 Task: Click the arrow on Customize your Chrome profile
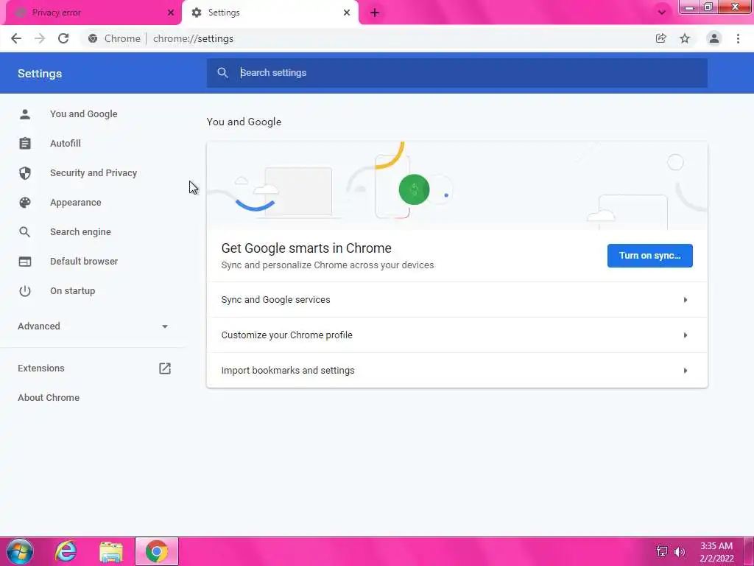pos(686,335)
